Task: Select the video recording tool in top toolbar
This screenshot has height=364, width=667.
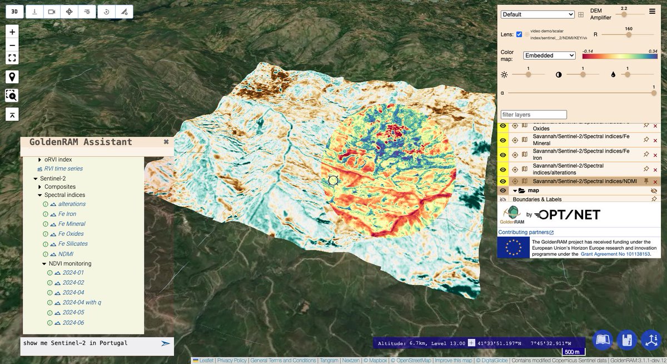Action: [51, 11]
